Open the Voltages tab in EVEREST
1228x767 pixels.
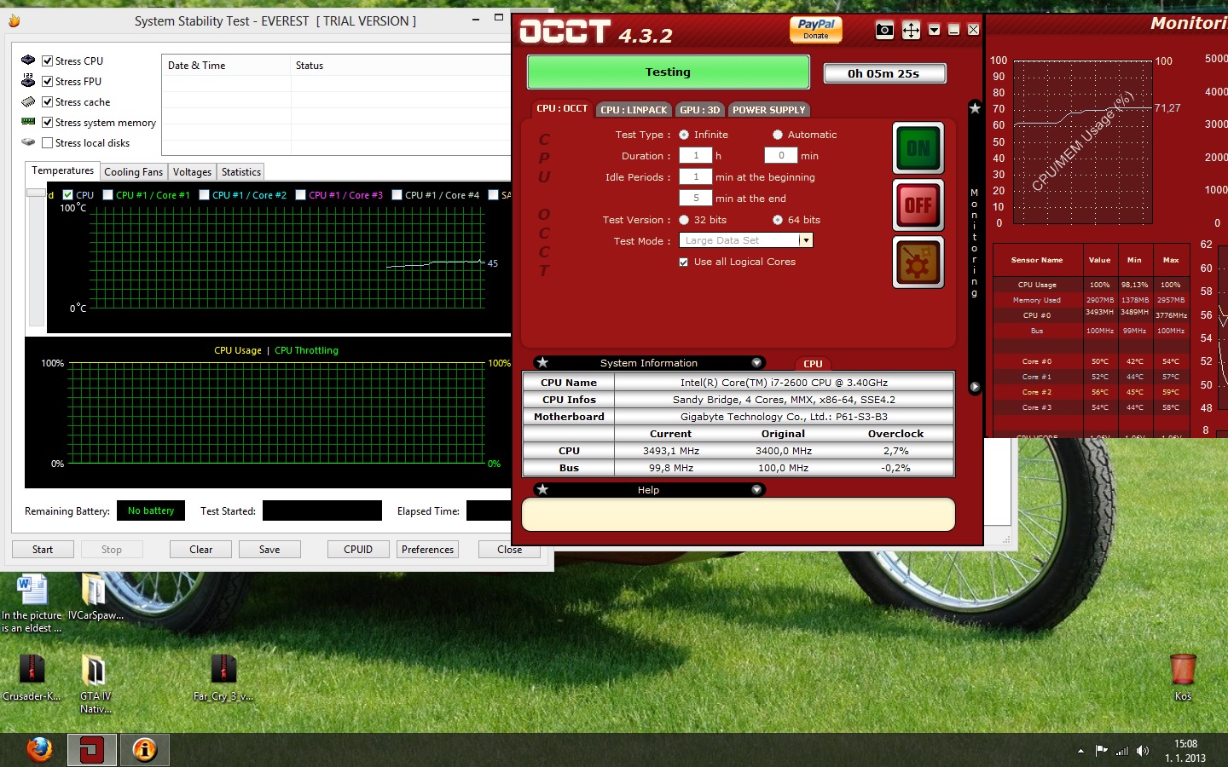(x=192, y=172)
